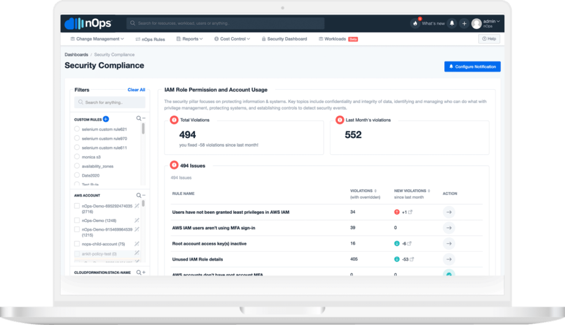Click Configure Notification button
Screen dimensions: 565x325
pyautogui.click(x=472, y=67)
